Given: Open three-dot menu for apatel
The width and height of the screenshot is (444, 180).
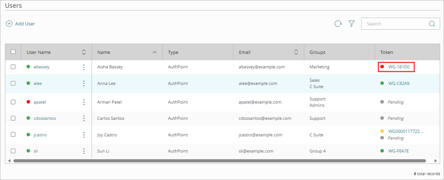Looking at the screenshot, I should [84, 102].
